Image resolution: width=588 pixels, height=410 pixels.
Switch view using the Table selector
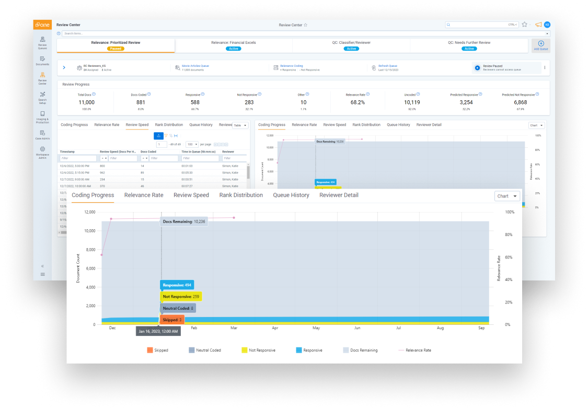240,125
